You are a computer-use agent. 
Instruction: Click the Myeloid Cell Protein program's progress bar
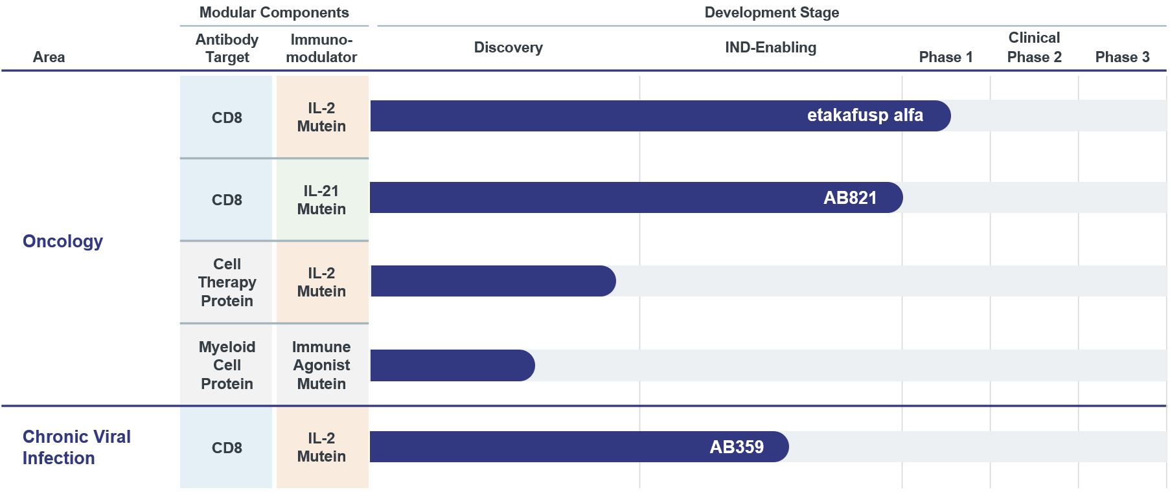(x=452, y=365)
